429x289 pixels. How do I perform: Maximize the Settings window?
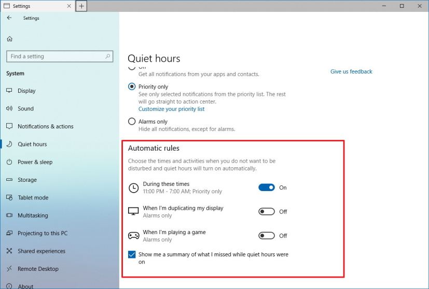point(402,6)
